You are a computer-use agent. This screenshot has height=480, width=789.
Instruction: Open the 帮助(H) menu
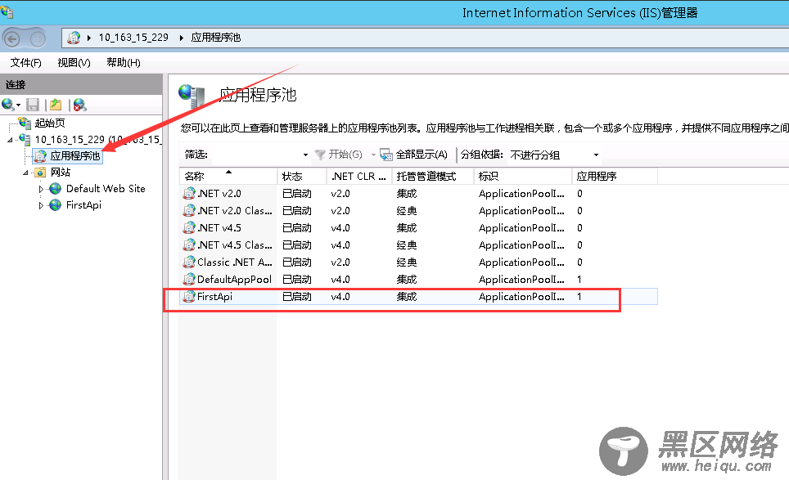click(124, 62)
